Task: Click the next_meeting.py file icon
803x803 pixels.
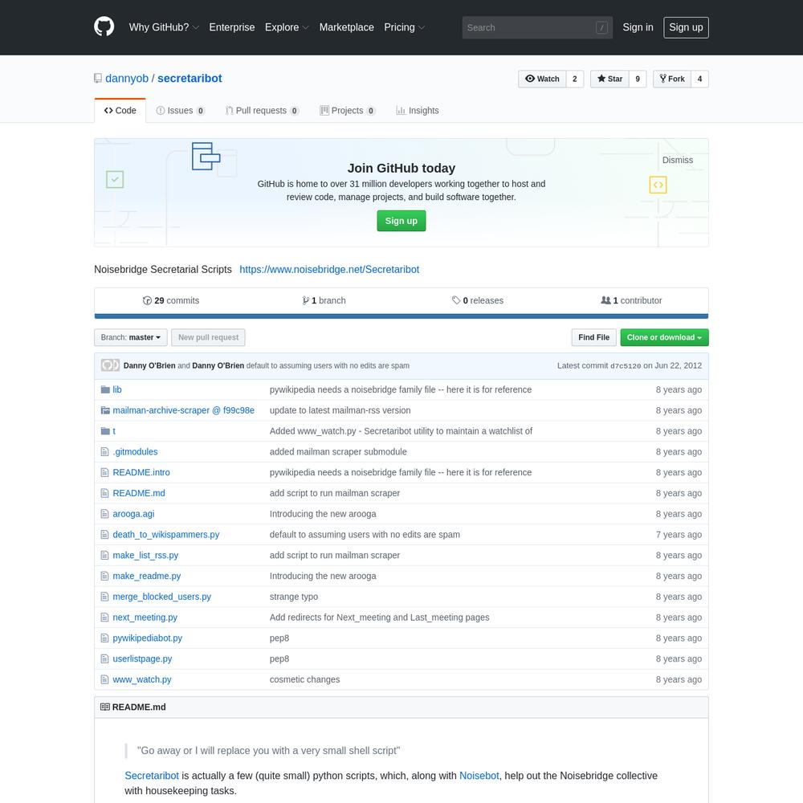Action: 105,617
